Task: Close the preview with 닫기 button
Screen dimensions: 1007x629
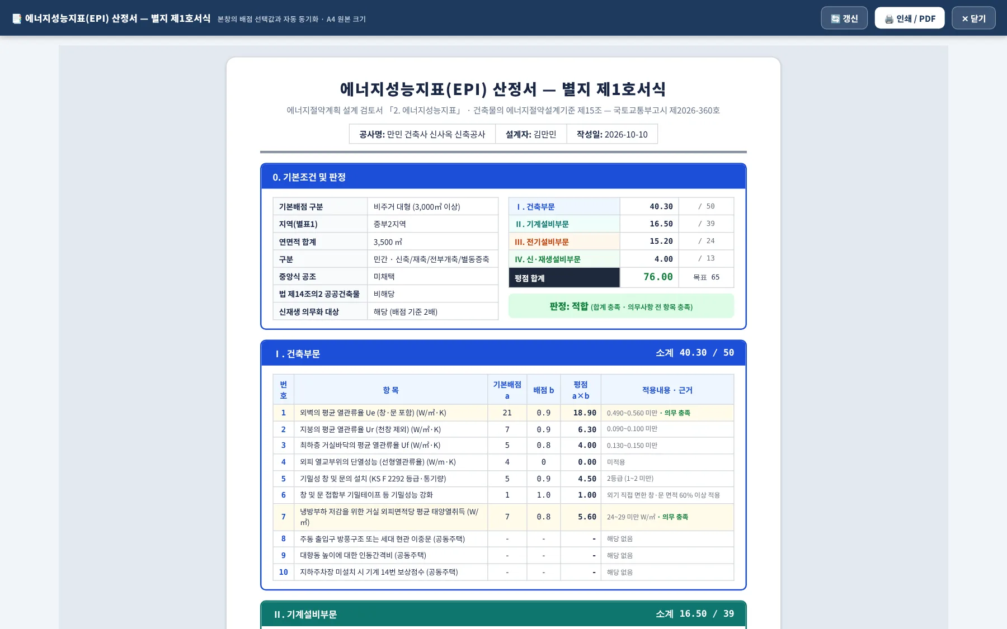Action: pyautogui.click(x=973, y=18)
